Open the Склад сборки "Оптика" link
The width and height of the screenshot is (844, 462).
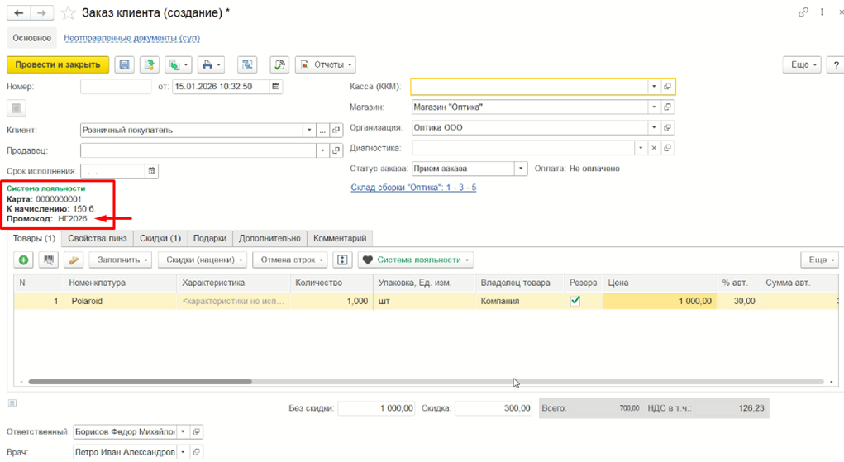pyautogui.click(x=413, y=188)
